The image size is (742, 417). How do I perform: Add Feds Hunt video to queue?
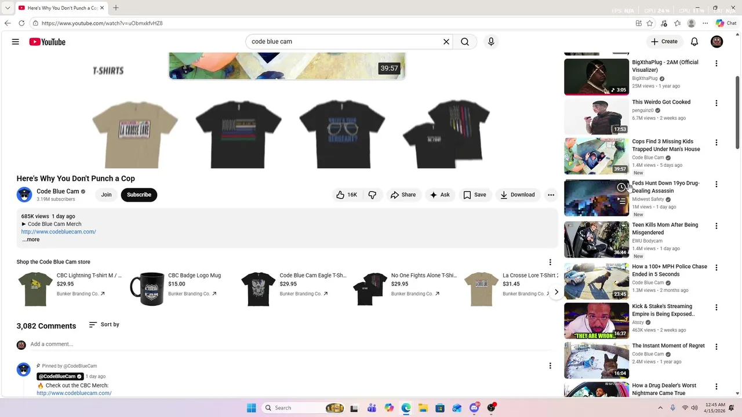[x=621, y=201]
